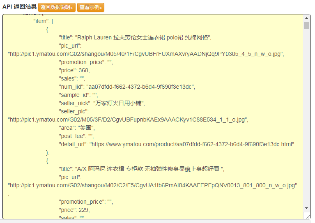Click the closing brace }, after detail_url
The height and width of the screenshot is (223, 315).
48,153
